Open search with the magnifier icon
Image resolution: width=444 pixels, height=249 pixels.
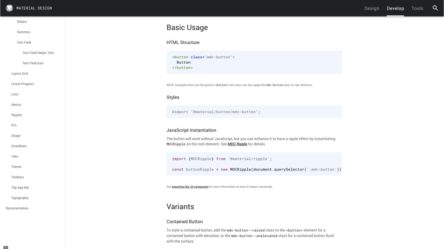(435, 8)
